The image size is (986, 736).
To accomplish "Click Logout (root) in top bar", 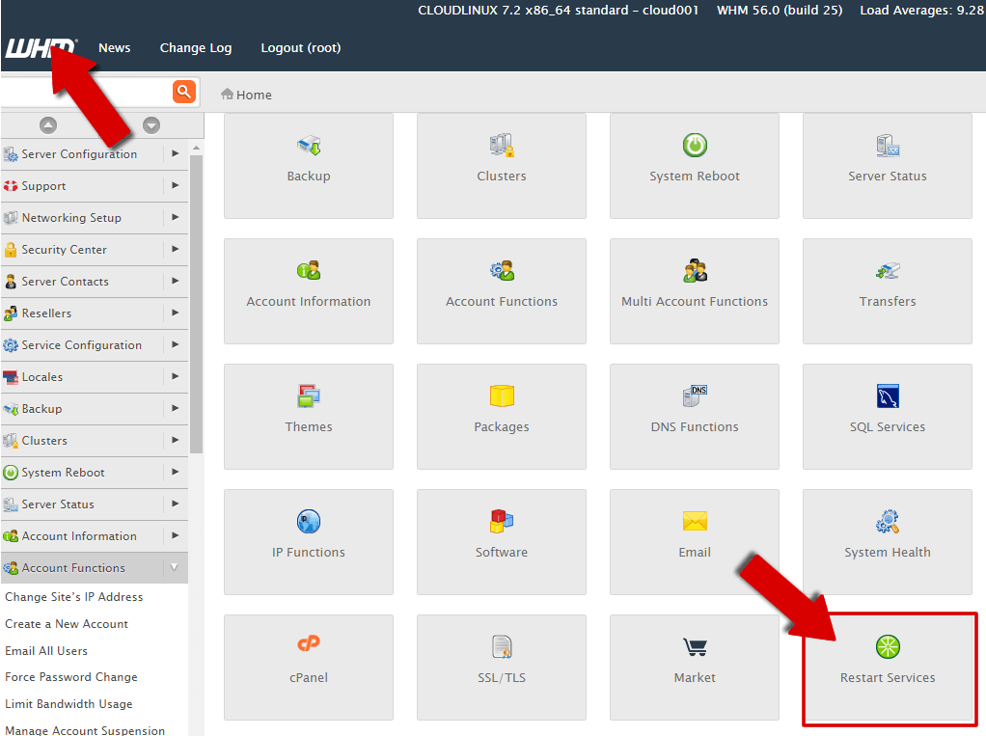I will (x=301, y=48).
